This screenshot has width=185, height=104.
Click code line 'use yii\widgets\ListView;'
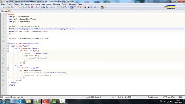22,19
